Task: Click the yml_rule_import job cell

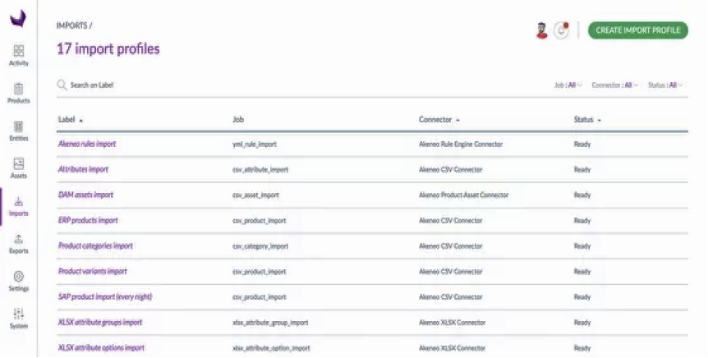Action: pos(255,145)
